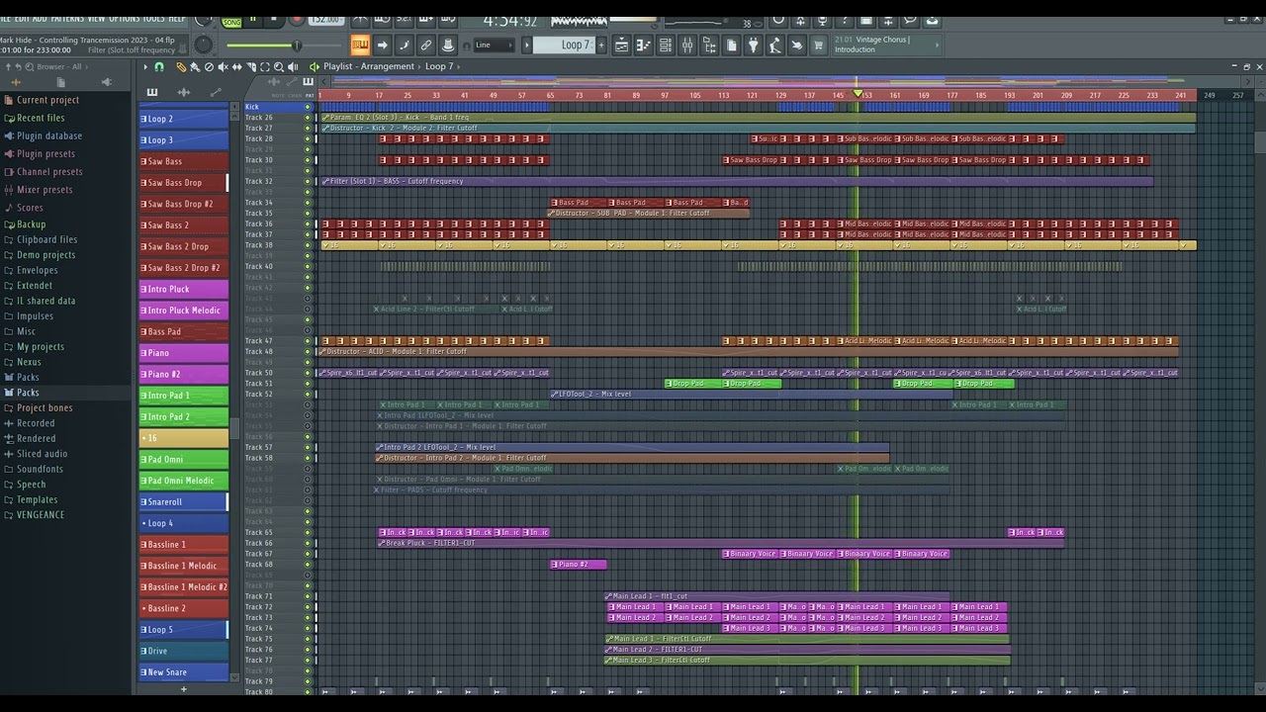Open the HELP menu
The height and width of the screenshot is (712, 1266).
(177, 18)
